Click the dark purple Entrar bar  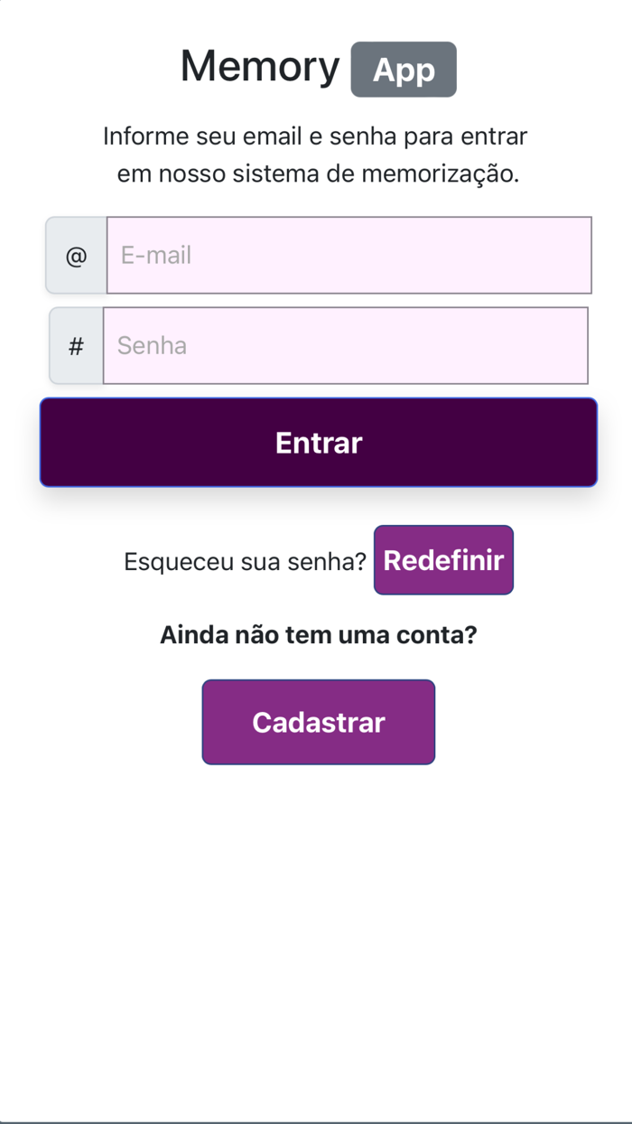pyautogui.click(x=318, y=442)
